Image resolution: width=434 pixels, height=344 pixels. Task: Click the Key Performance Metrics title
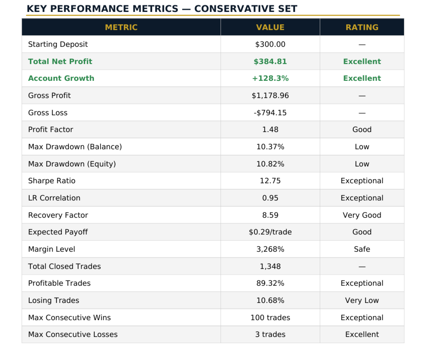click(x=162, y=9)
